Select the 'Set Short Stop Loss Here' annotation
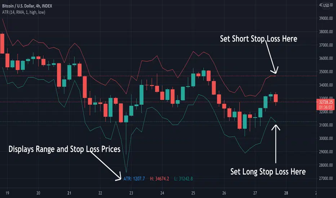336x198 pixels. tap(258, 39)
